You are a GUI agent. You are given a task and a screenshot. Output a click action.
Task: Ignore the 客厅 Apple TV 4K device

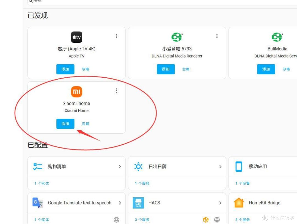85,69
